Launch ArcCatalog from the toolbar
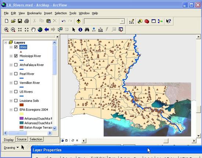Image resolution: width=202 pixels, height=158 pixels. (140, 21)
